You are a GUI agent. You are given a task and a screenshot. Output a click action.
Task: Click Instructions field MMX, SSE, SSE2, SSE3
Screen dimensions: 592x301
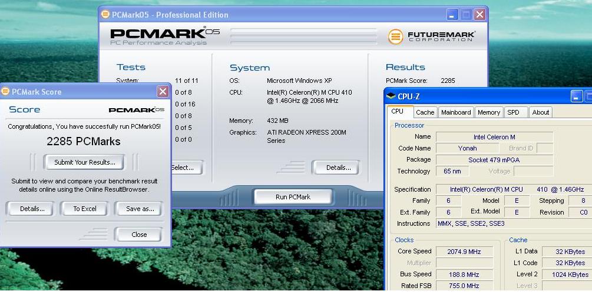click(x=514, y=223)
